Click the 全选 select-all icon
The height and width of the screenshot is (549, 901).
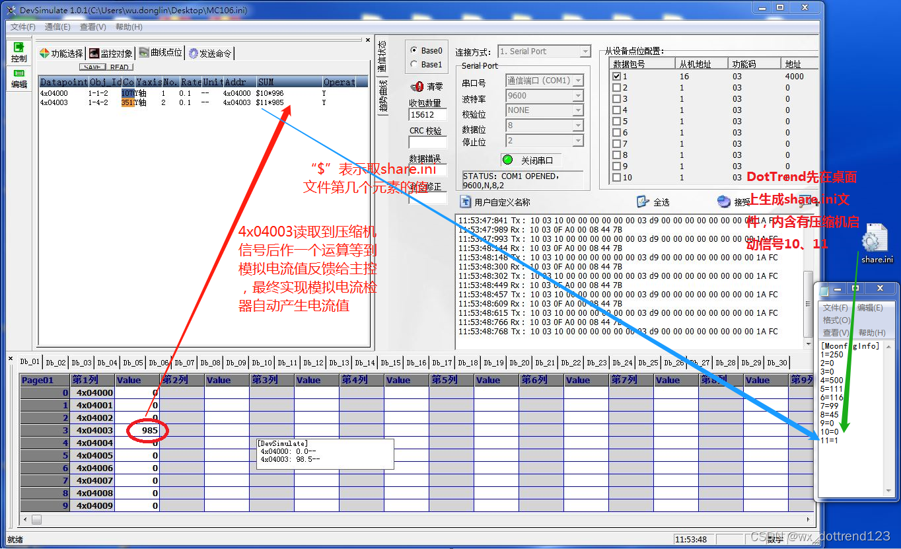tap(643, 201)
